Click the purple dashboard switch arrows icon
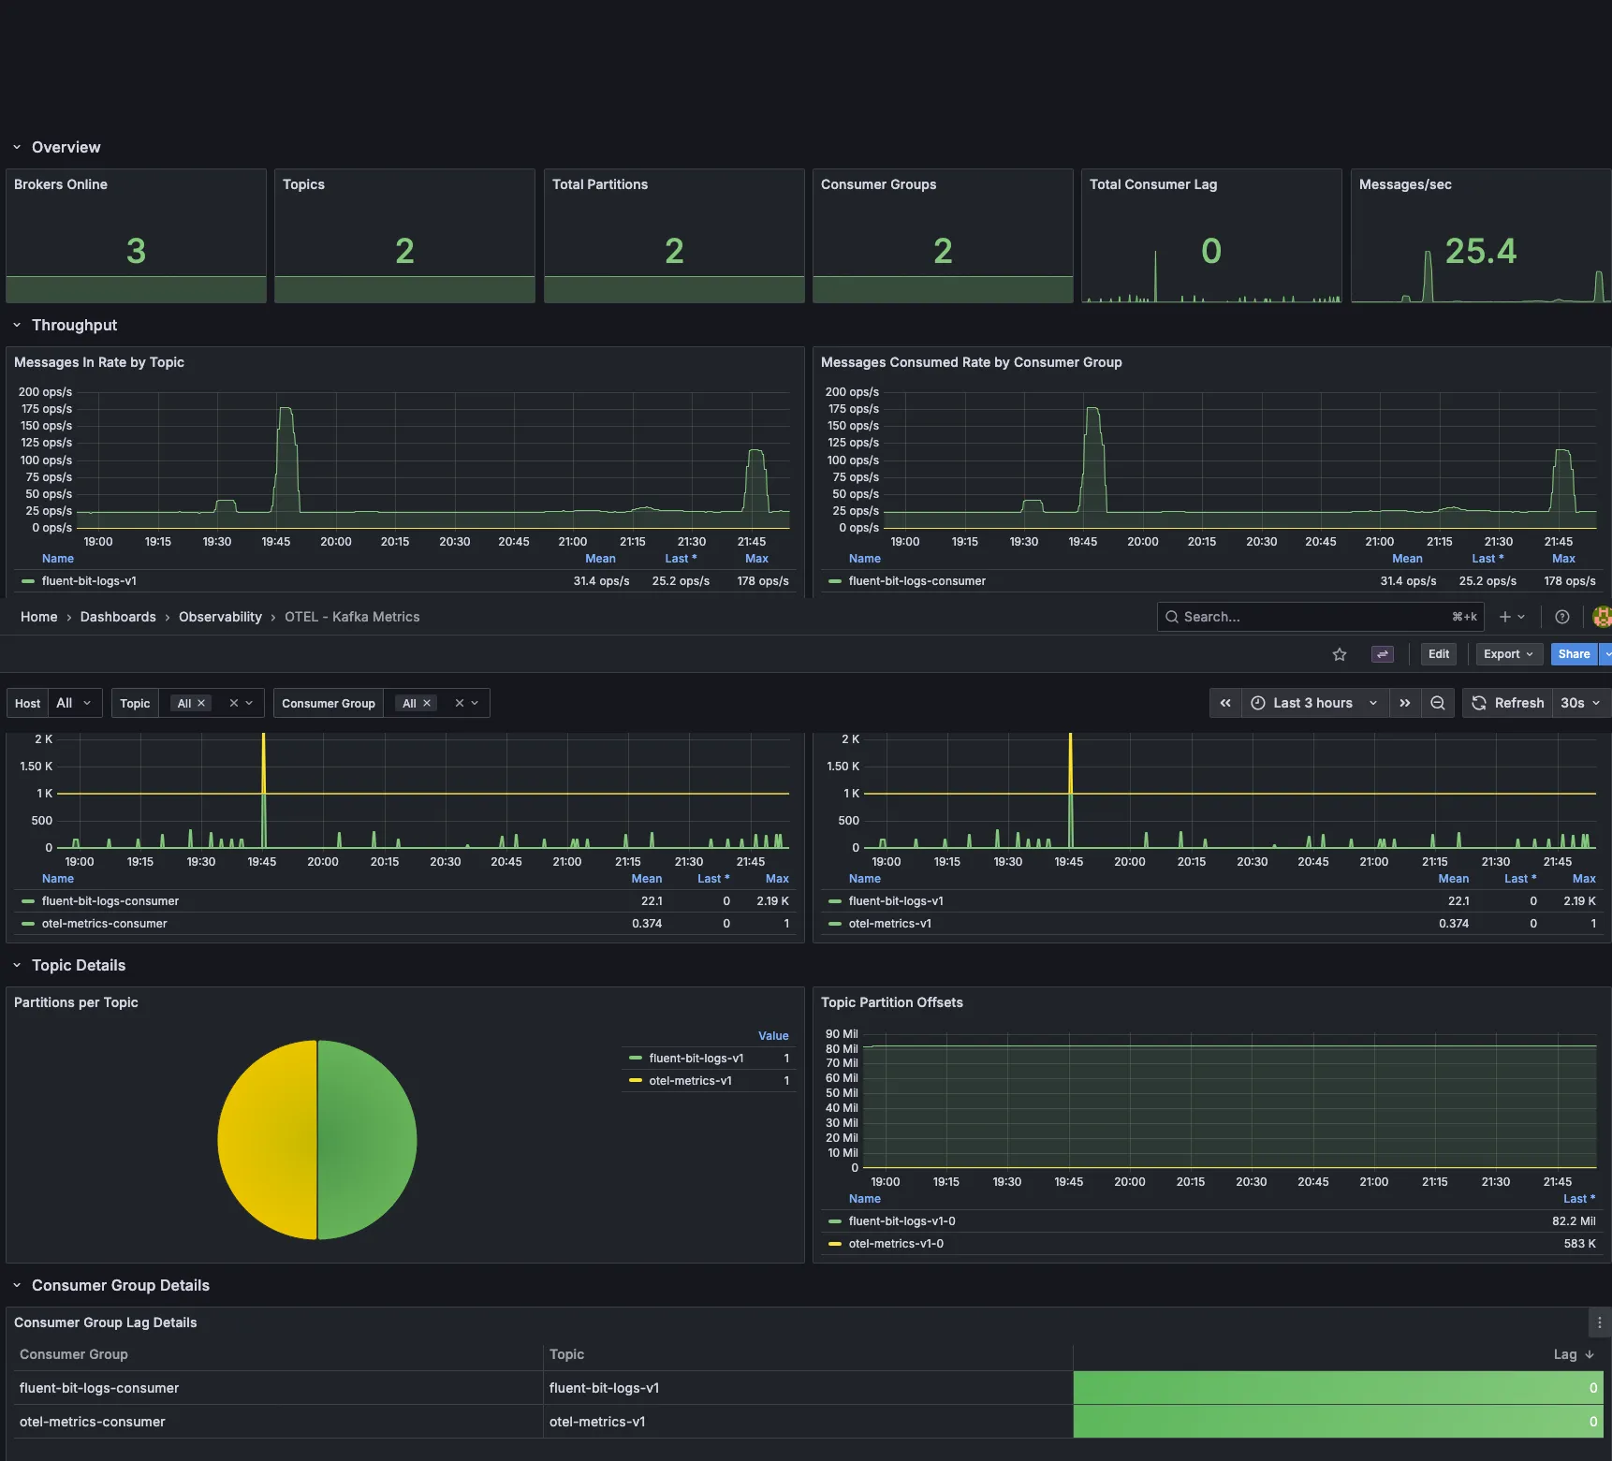 [x=1382, y=654]
